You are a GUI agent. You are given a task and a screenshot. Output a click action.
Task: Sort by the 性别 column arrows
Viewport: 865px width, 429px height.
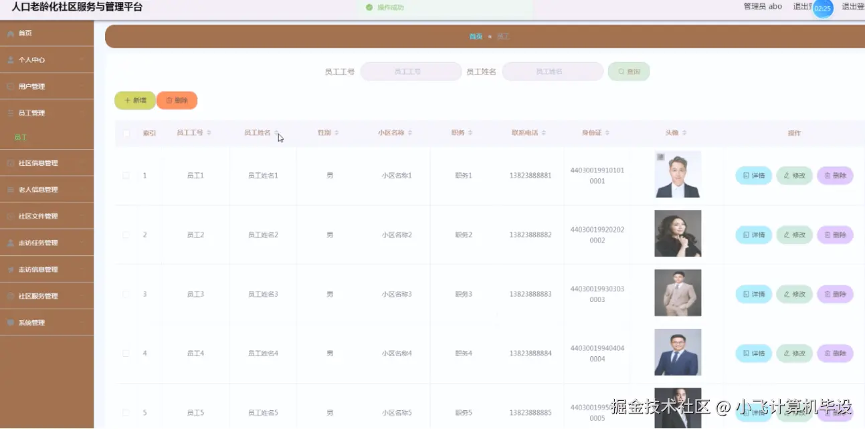[x=337, y=133]
